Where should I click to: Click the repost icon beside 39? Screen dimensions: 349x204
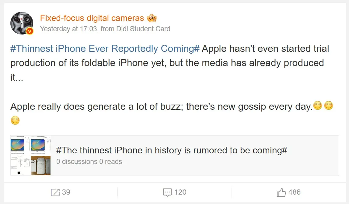pos(55,192)
